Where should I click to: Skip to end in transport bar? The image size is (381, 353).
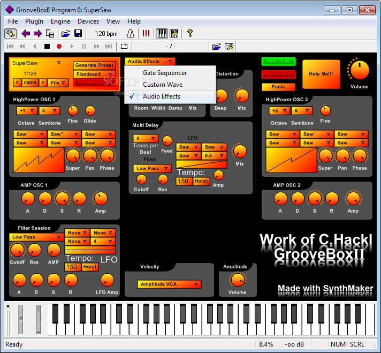tap(109, 46)
